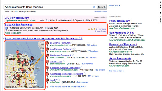This screenshot has width=162, height=91.
Task: Open More results near San Francisco, CA
Action: 68,87
